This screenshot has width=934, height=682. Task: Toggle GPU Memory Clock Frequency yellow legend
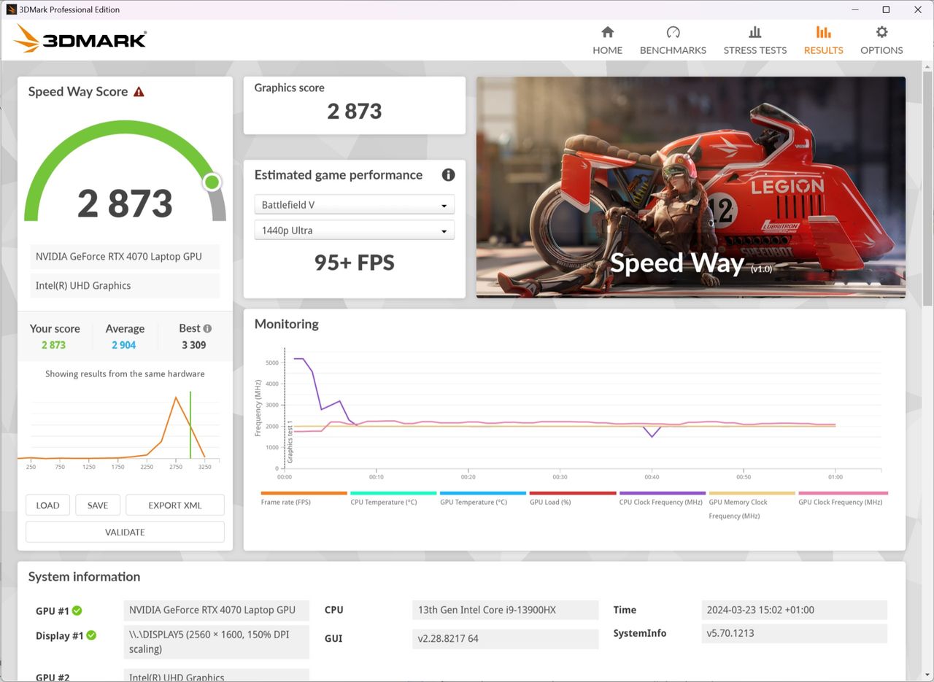752,505
